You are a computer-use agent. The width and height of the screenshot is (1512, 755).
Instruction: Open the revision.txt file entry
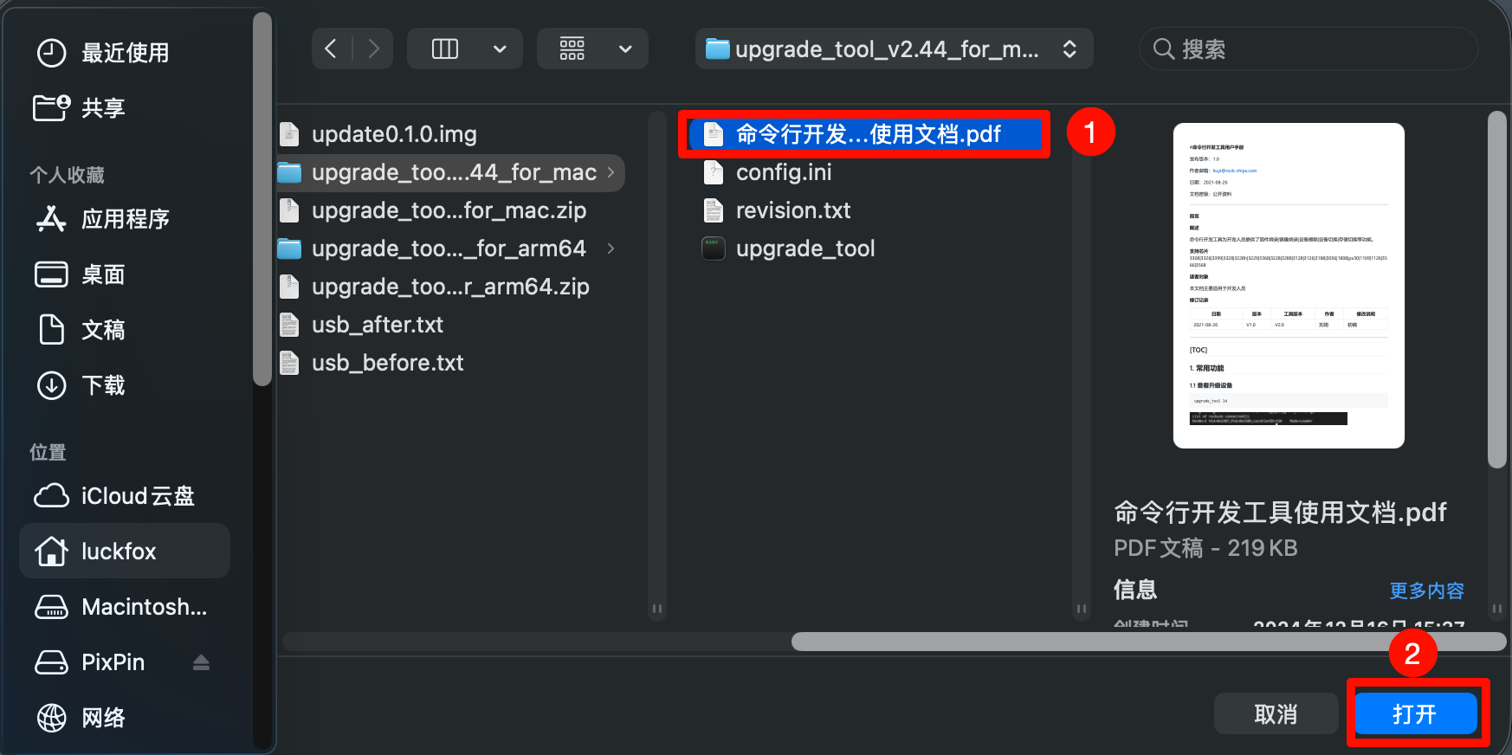[x=792, y=210]
